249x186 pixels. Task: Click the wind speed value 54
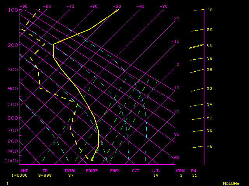(209, 105)
